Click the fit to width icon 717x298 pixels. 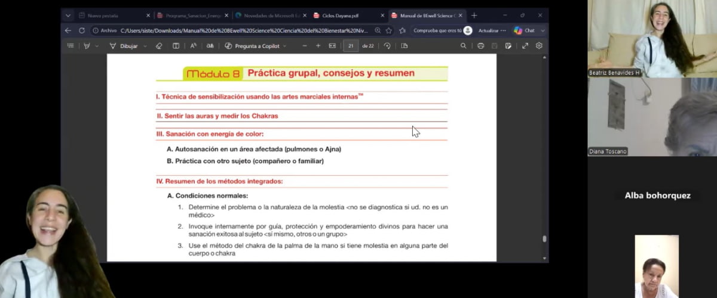(332, 46)
